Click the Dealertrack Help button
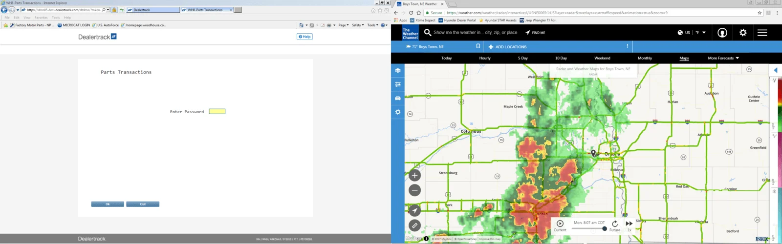 (304, 37)
